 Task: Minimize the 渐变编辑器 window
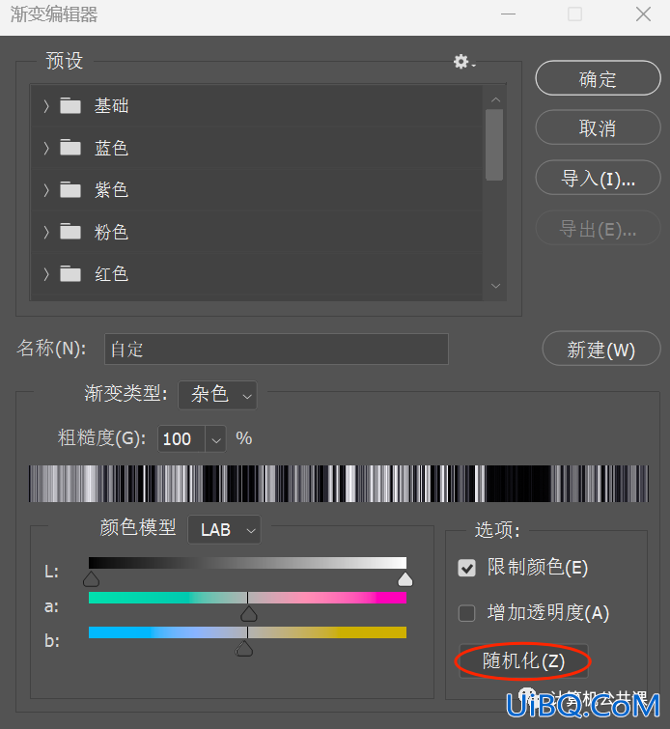pyautogui.click(x=508, y=14)
